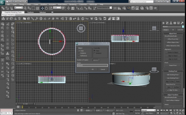This screenshot has height=115, width=186.
Task: Open the application menu logo button
Action: point(2,2)
